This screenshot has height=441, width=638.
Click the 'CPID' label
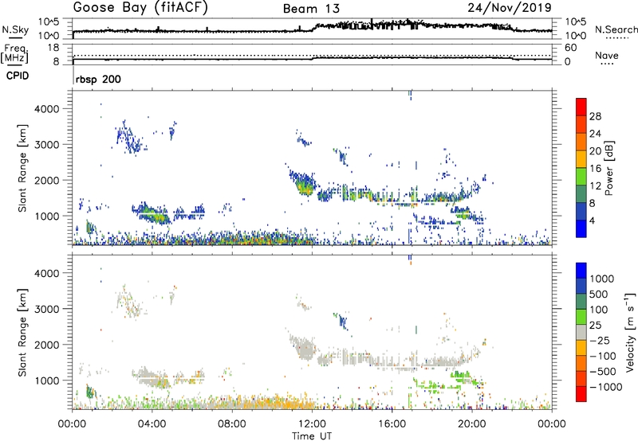pos(18,76)
